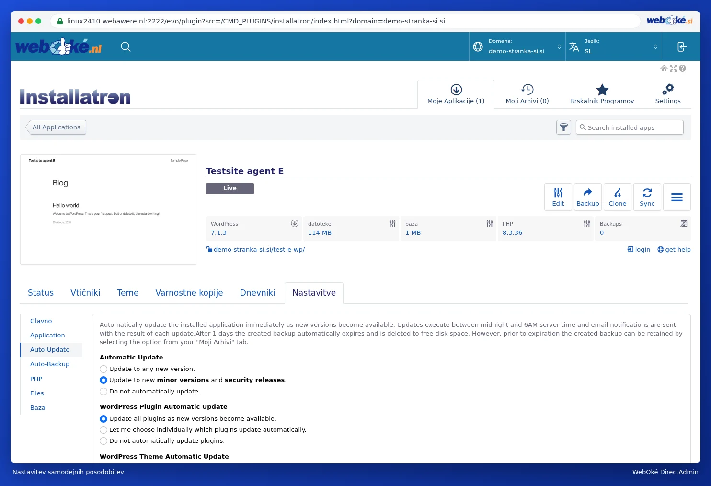The height and width of the screenshot is (486, 711).
Task: Click the Backups box icon
Action: pos(684,223)
